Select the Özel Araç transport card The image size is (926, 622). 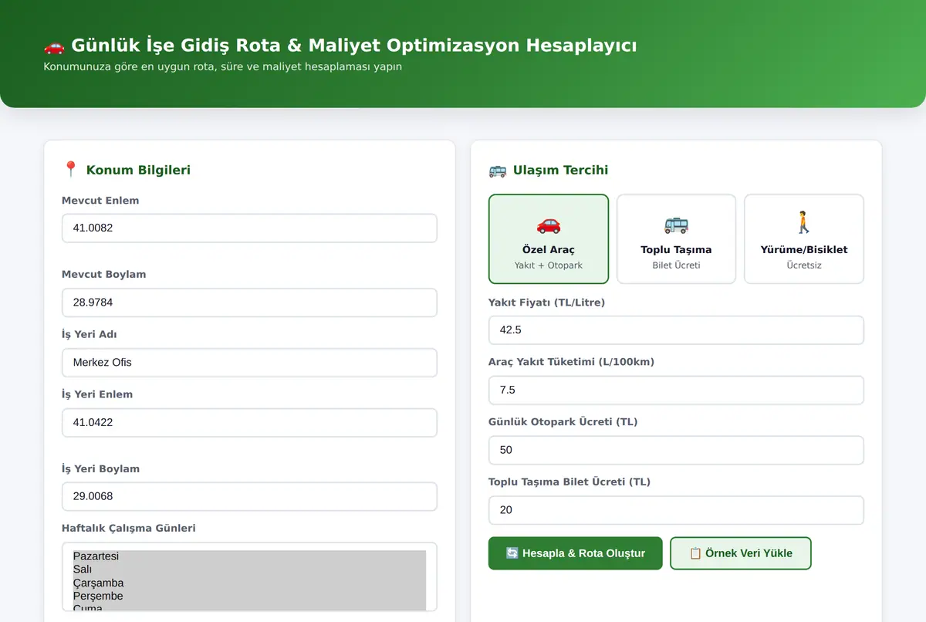549,239
